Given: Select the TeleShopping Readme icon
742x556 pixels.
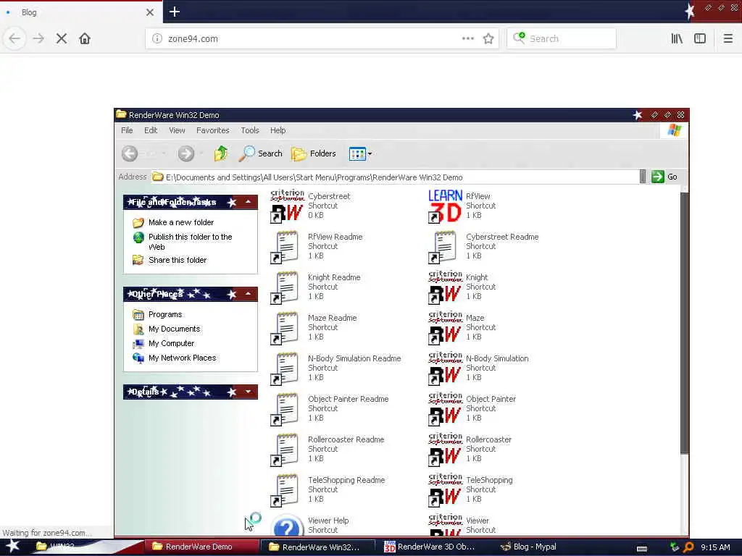Looking at the screenshot, I should 285,491.
